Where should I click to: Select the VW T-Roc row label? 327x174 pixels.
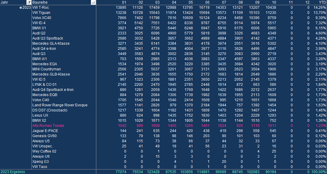(x=41, y=8)
